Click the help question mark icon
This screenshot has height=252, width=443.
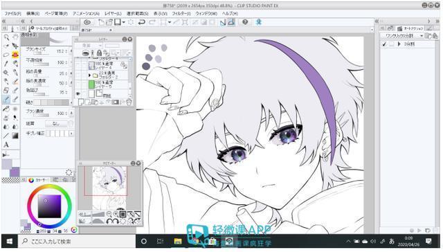click(245, 22)
